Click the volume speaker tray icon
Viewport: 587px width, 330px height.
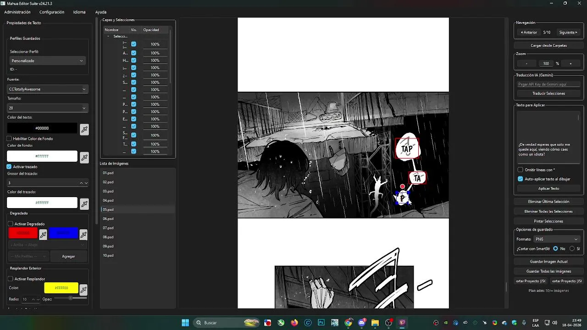(x=554, y=323)
